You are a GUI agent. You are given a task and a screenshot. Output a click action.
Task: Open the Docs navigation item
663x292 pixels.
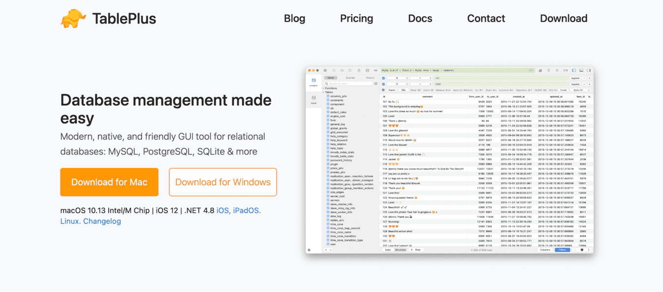(x=420, y=19)
